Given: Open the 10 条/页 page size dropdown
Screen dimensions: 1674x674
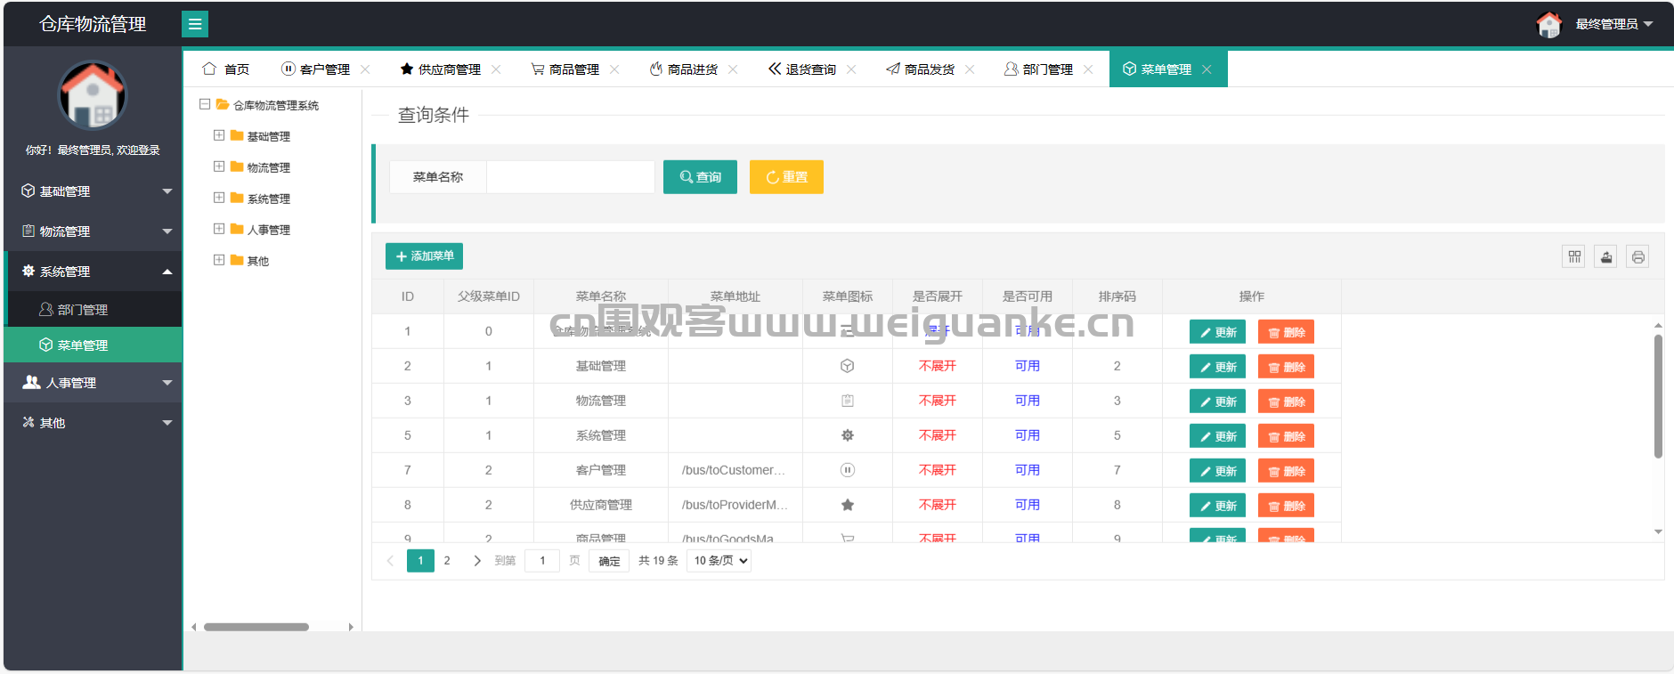Looking at the screenshot, I should pos(719,561).
